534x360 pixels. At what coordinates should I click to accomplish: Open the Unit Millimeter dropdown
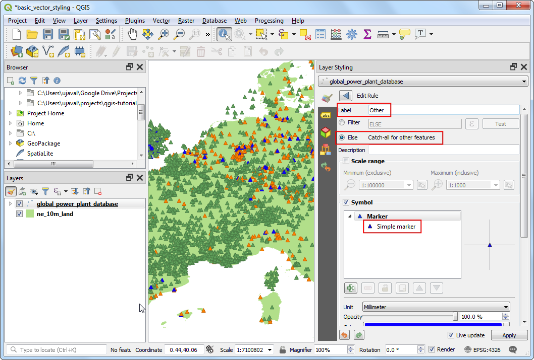(436, 307)
